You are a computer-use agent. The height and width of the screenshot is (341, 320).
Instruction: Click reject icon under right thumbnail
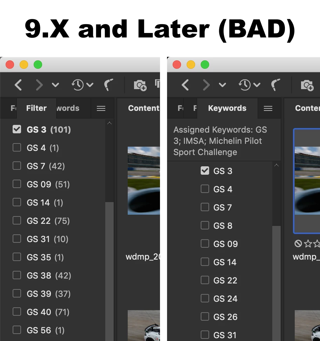[x=298, y=243]
